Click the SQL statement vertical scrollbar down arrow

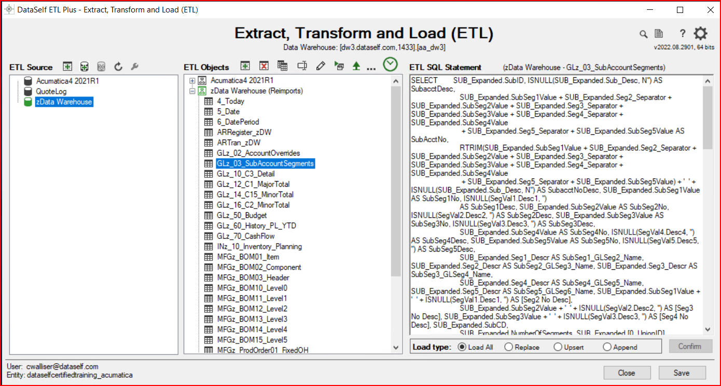point(708,329)
